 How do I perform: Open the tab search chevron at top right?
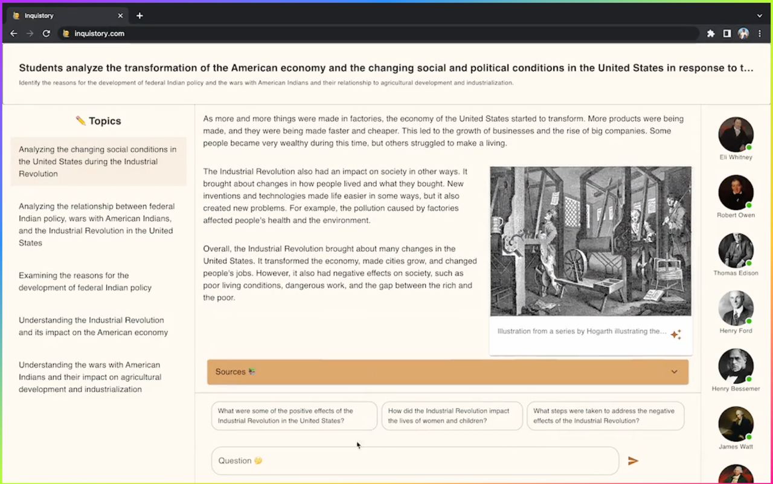pos(759,15)
